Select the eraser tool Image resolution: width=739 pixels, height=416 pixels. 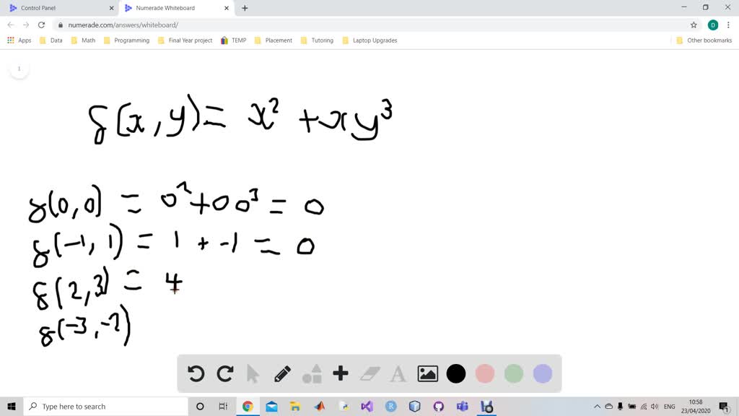[x=369, y=373]
